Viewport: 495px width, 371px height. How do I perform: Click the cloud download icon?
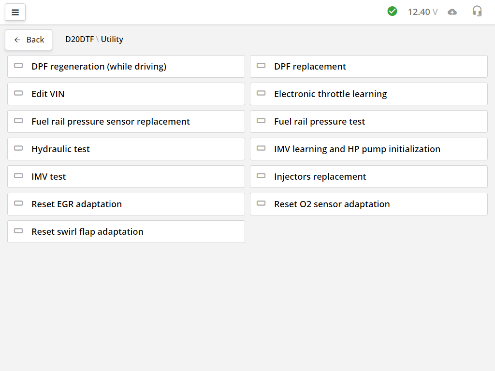452,12
